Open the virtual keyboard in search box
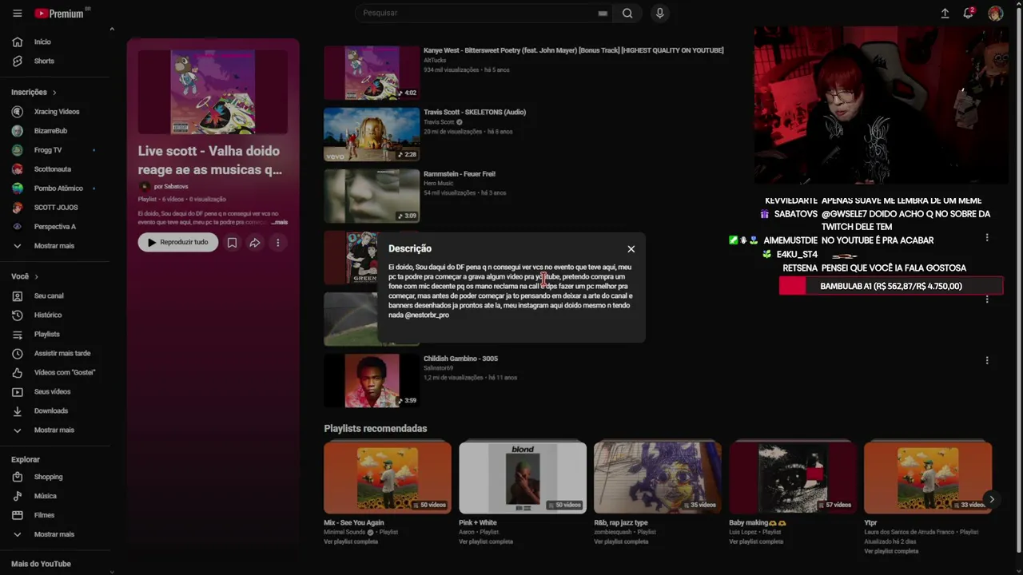Image resolution: width=1023 pixels, height=575 pixels. (x=603, y=14)
